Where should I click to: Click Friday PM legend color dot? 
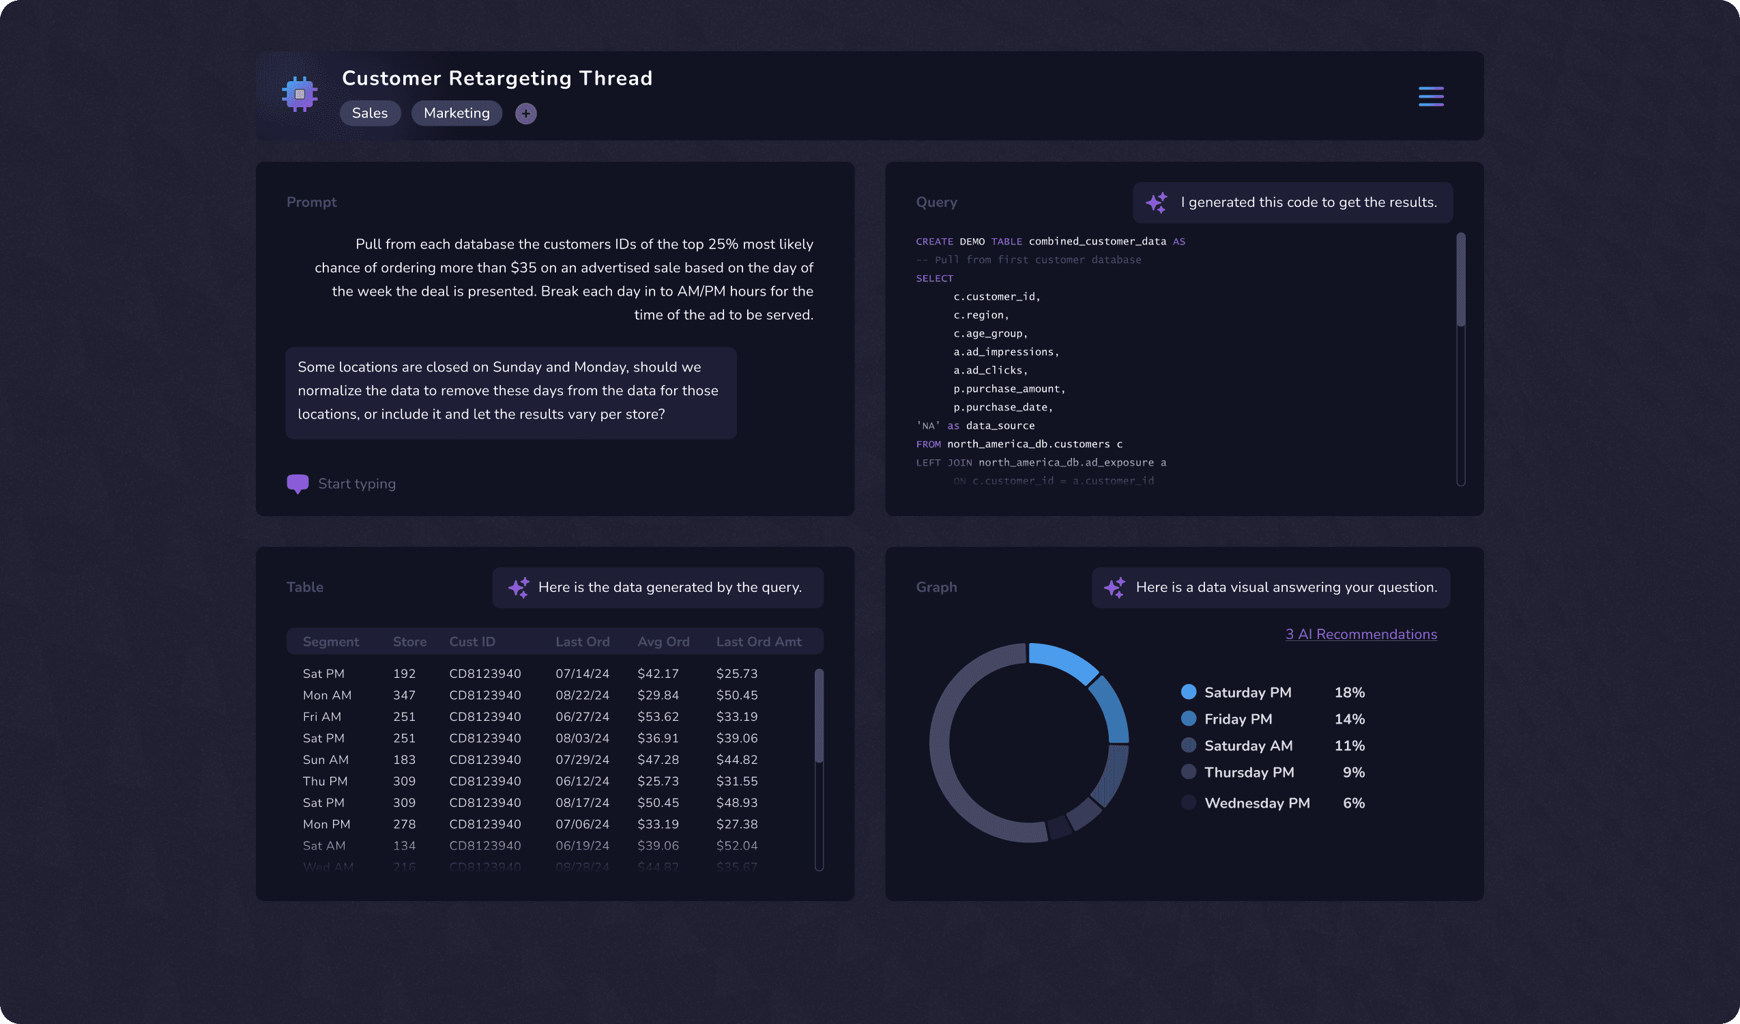(1188, 719)
